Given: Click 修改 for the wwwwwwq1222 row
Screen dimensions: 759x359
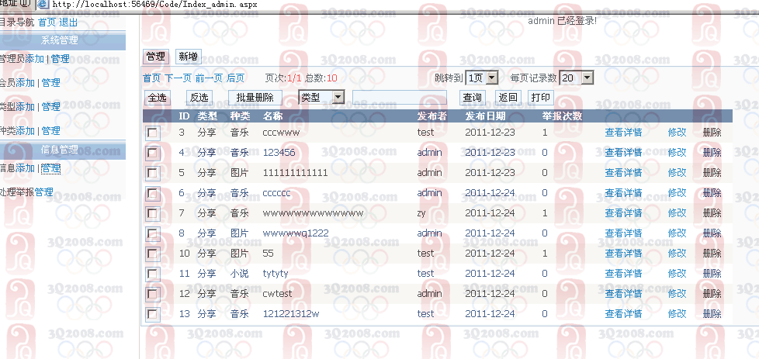Looking at the screenshot, I should pos(678,233).
